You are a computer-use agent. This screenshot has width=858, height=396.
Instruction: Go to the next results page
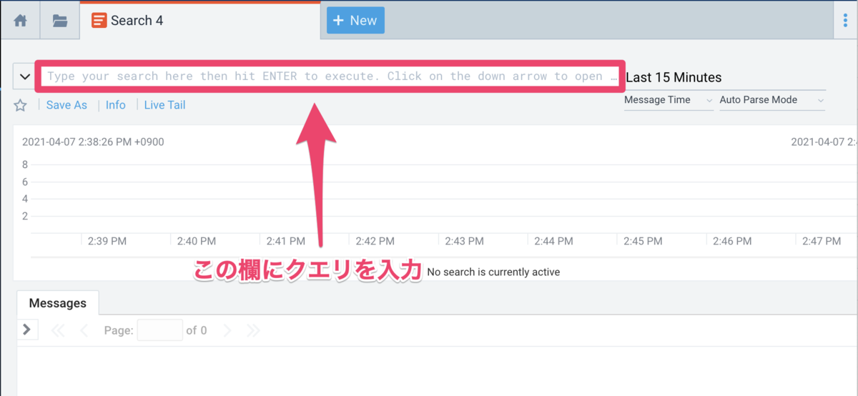(227, 330)
